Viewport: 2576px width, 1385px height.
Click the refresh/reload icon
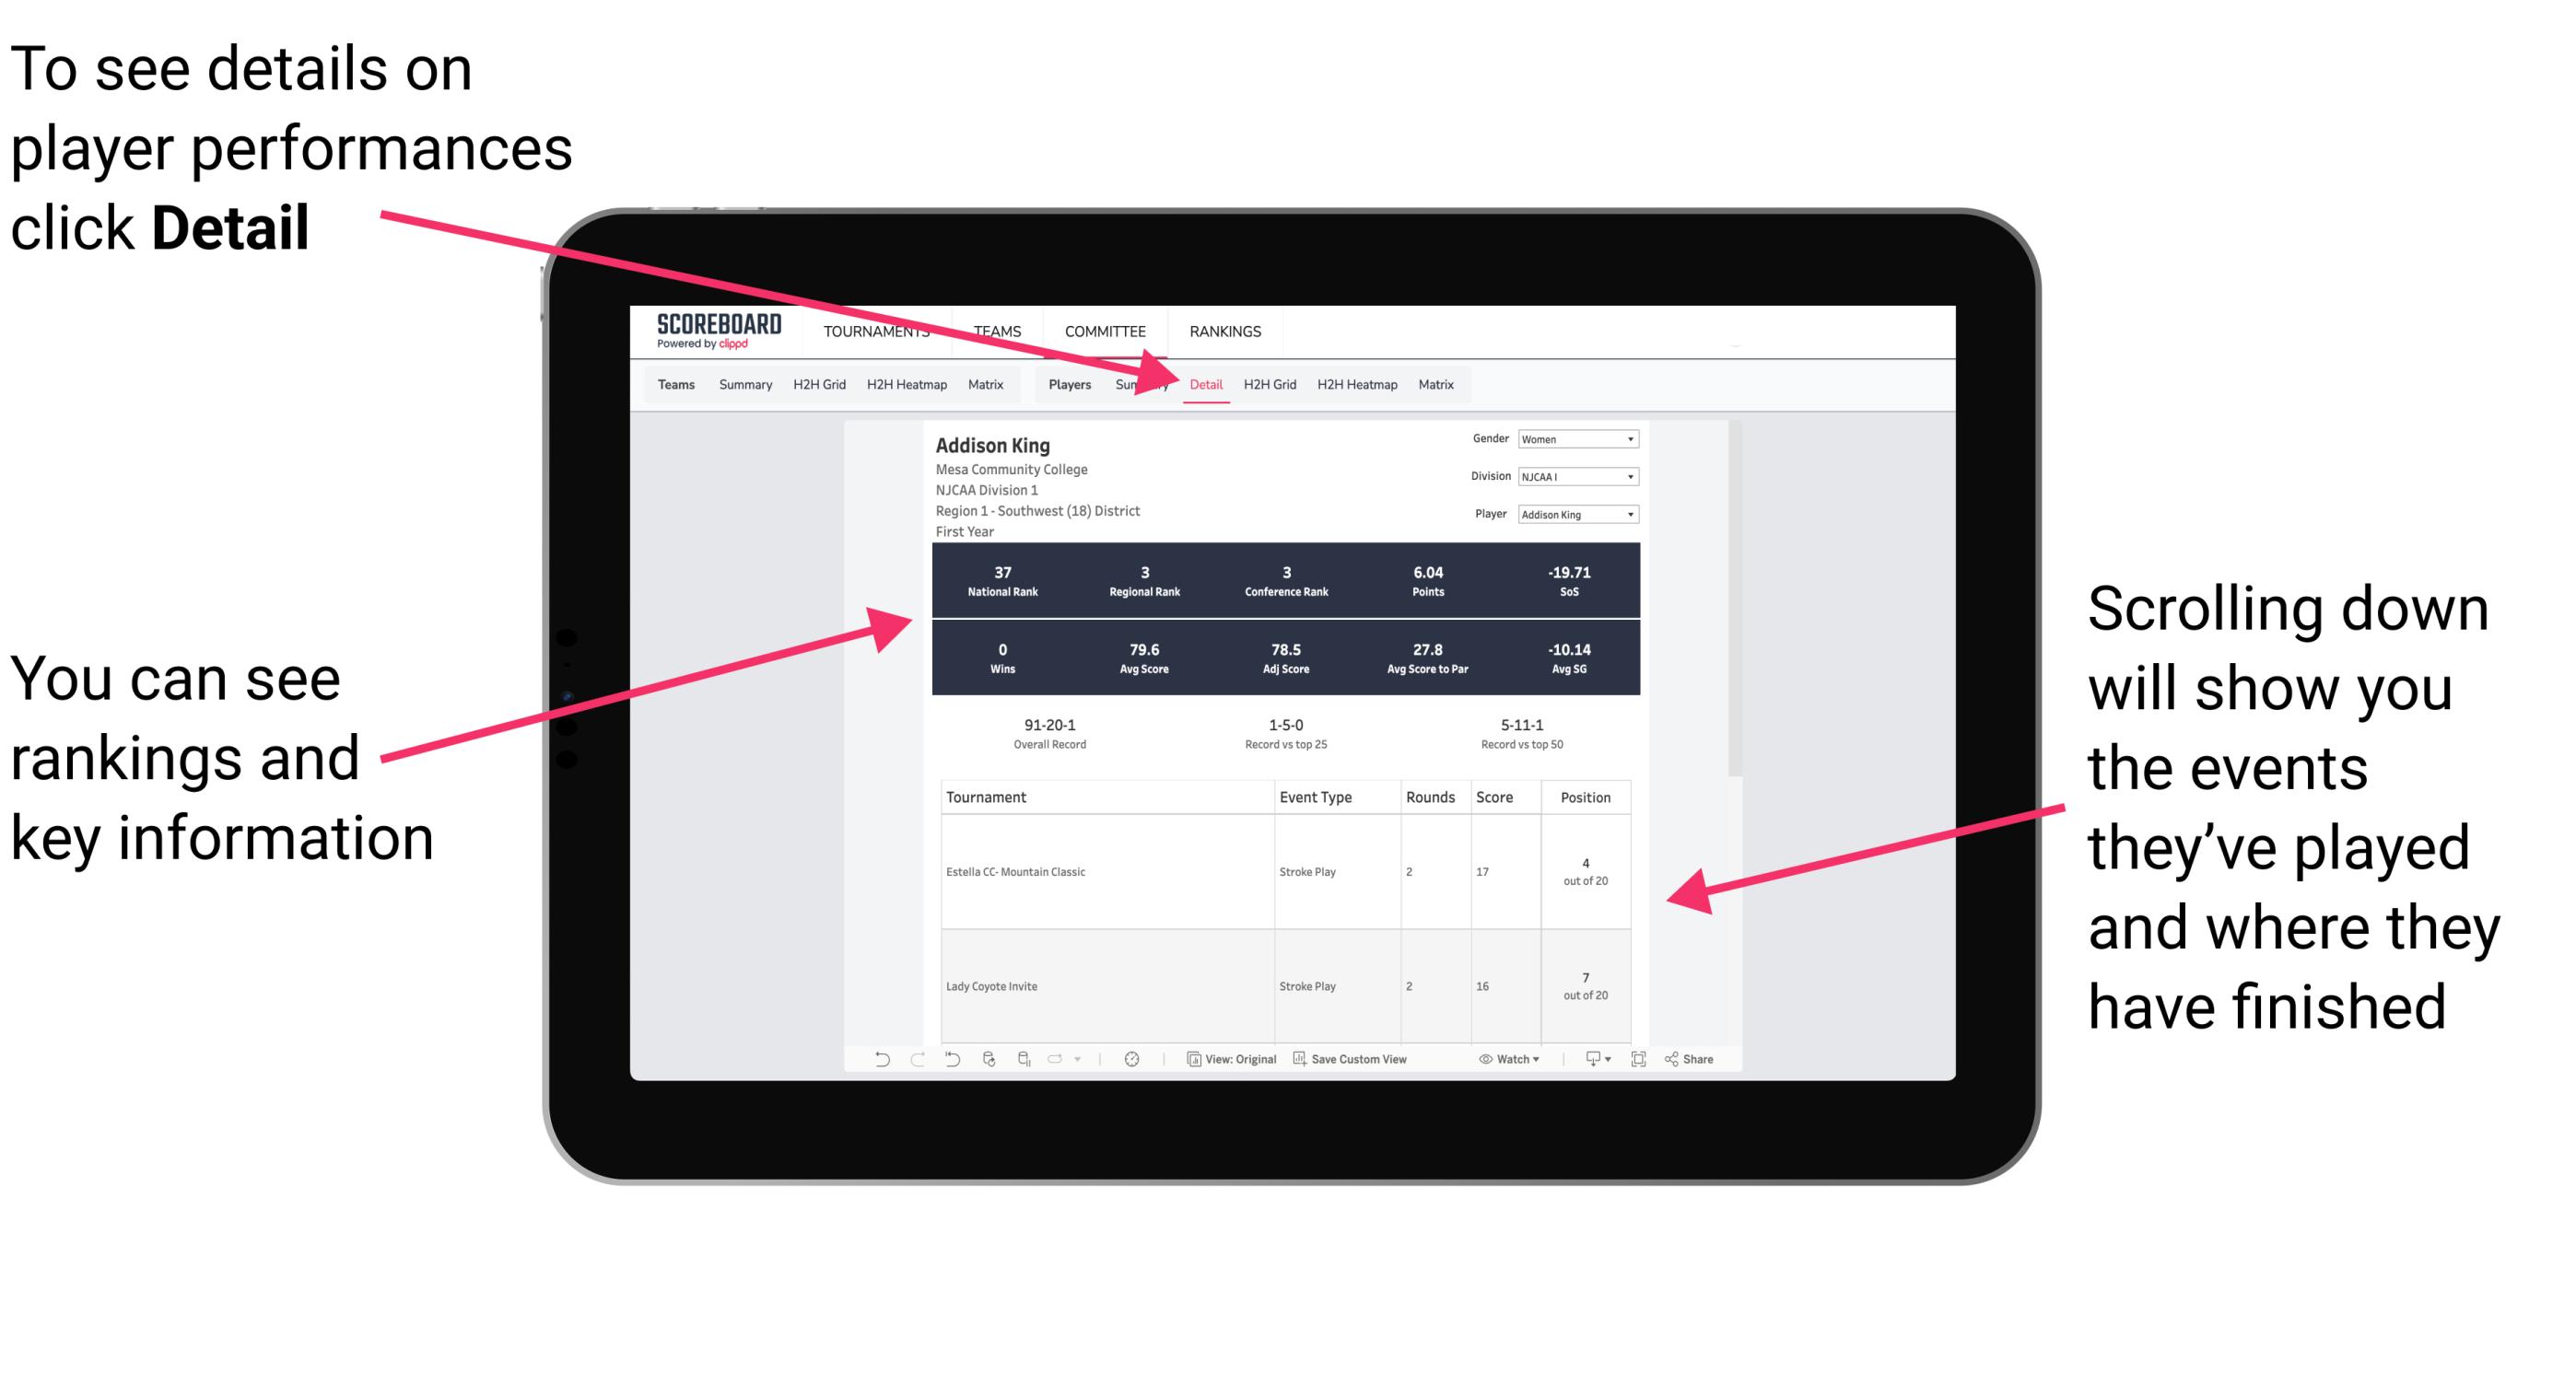(988, 1069)
